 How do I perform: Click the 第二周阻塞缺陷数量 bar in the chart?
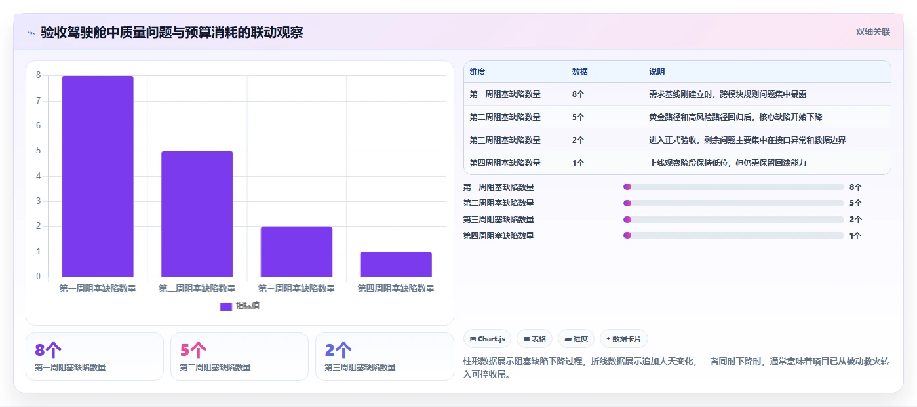197,214
